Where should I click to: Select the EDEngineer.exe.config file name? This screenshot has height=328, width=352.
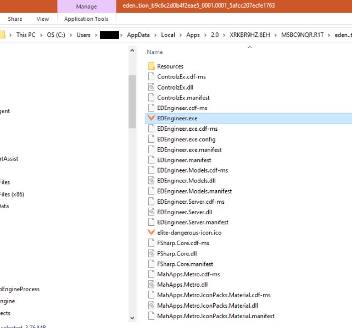click(186, 139)
